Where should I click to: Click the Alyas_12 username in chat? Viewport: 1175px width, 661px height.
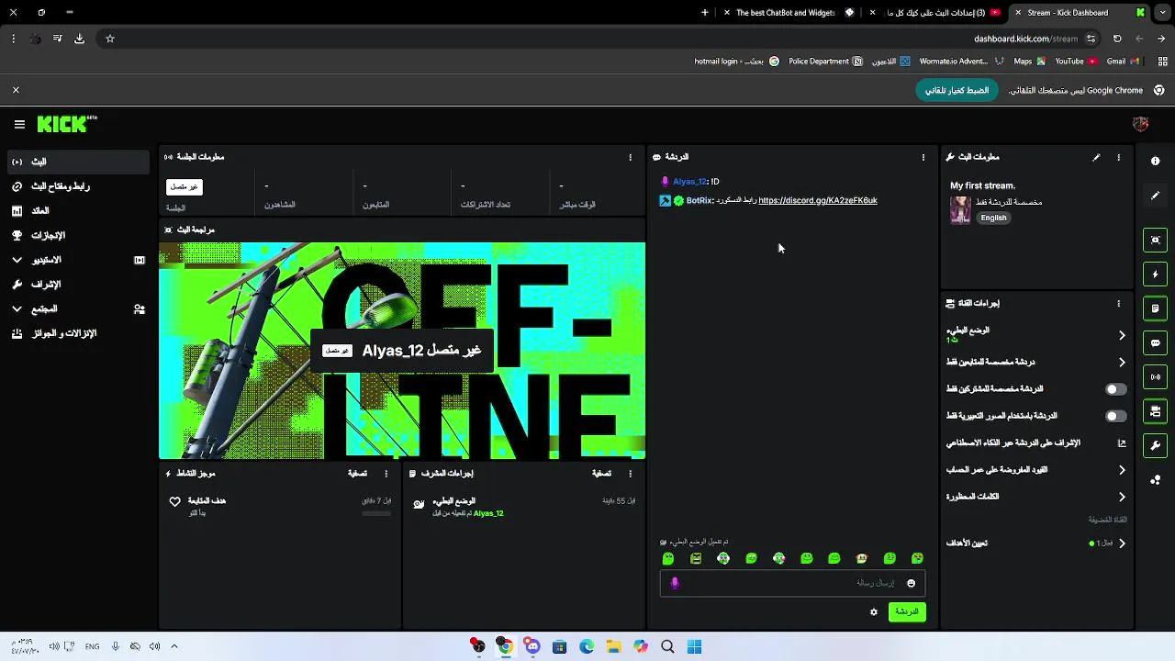689,182
